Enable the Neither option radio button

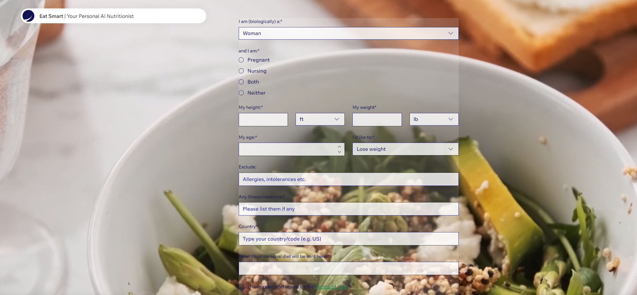(241, 92)
